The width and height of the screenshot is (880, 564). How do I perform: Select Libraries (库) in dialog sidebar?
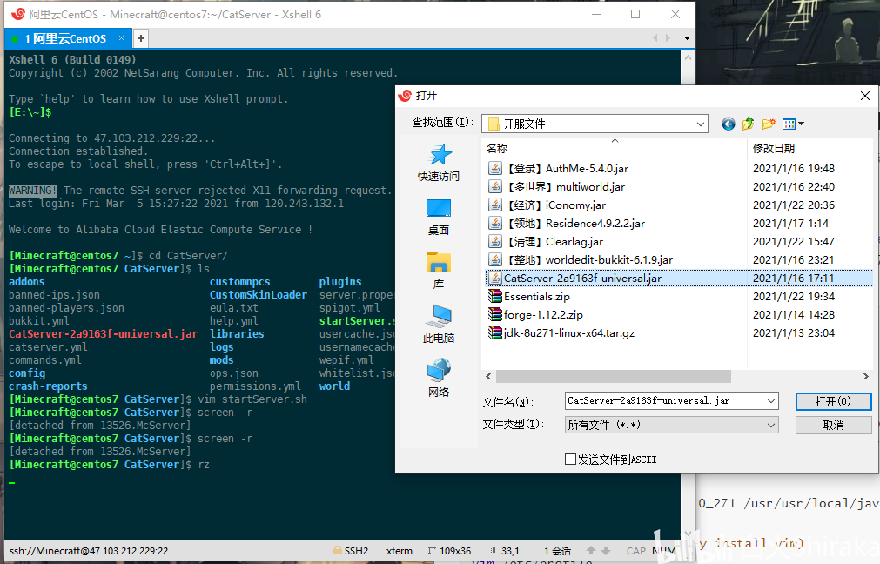[439, 271]
